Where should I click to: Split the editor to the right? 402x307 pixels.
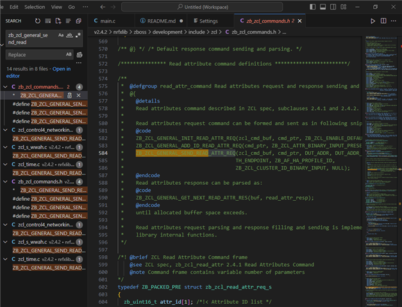(383, 21)
